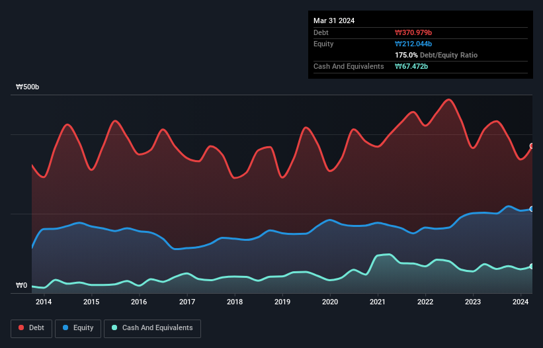
Task: Click the 2024 x-axis label
Action: (521, 302)
